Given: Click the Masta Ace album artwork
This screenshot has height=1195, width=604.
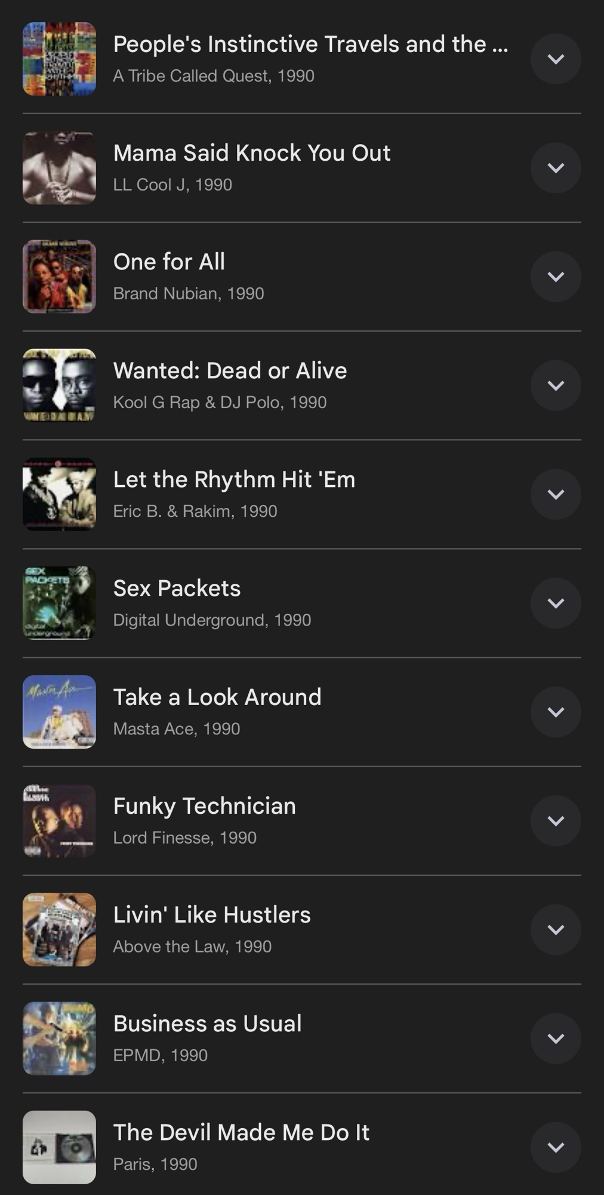Looking at the screenshot, I should 59,712.
